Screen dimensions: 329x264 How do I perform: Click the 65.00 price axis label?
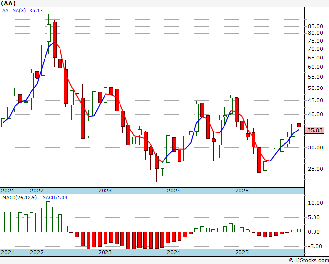tap(315, 58)
